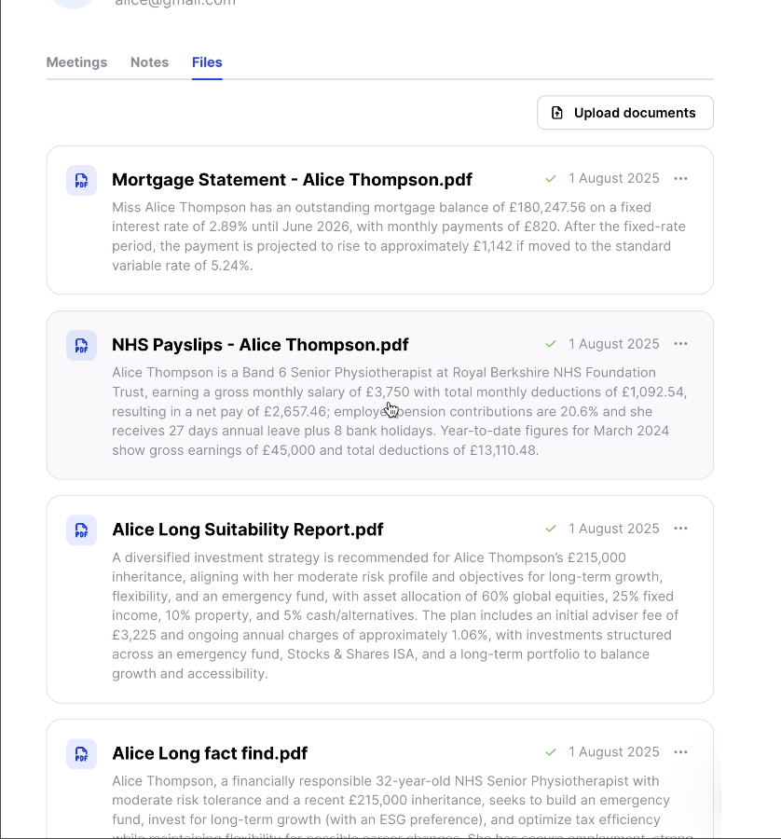Show more options for Alice Long fact find
The width and height of the screenshot is (781, 839).
(680, 752)
